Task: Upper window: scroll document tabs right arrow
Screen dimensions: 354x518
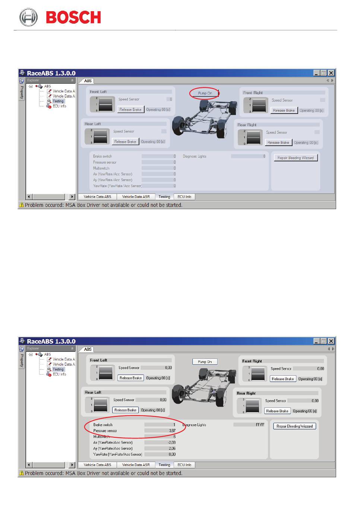Action: pos(332,81)
